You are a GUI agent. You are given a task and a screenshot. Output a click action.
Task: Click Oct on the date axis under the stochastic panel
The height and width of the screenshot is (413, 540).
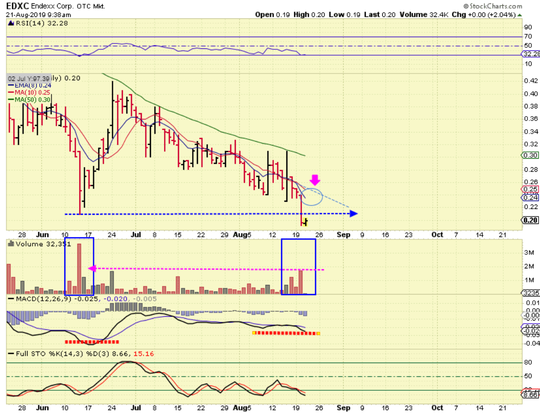pyautogui.click(x=437, y=408)
